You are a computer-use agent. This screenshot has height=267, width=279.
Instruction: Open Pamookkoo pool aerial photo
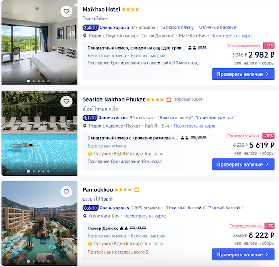pos(40,223)
